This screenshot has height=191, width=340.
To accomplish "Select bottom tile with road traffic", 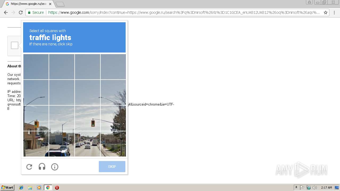I will 87,144.
